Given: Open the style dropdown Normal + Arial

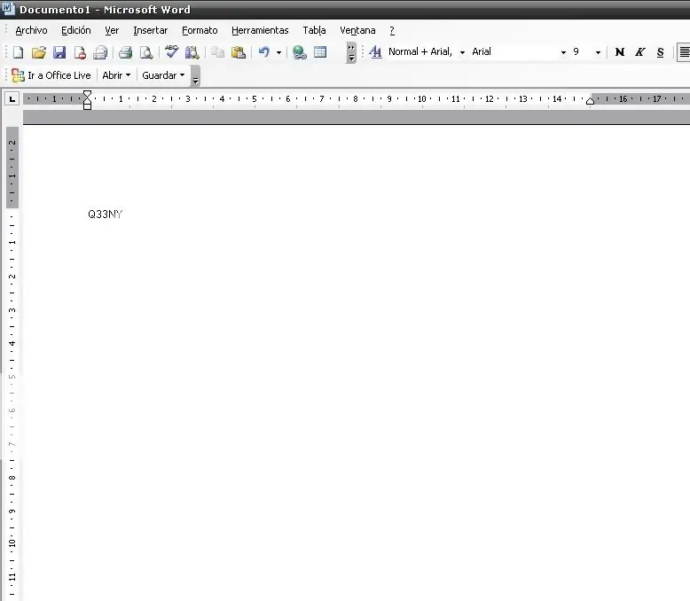Looking at the screenshot, I should click(462, 52).
